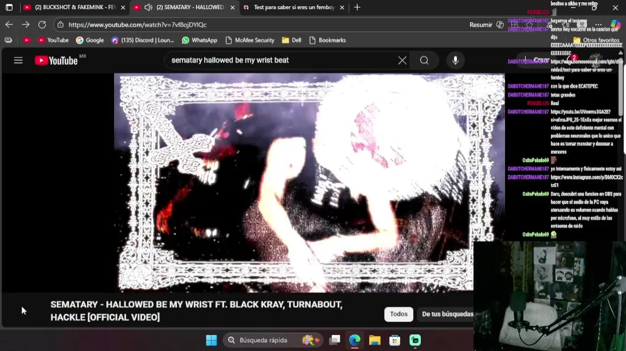View site info icon in the address bar

(x=60, y=24)
